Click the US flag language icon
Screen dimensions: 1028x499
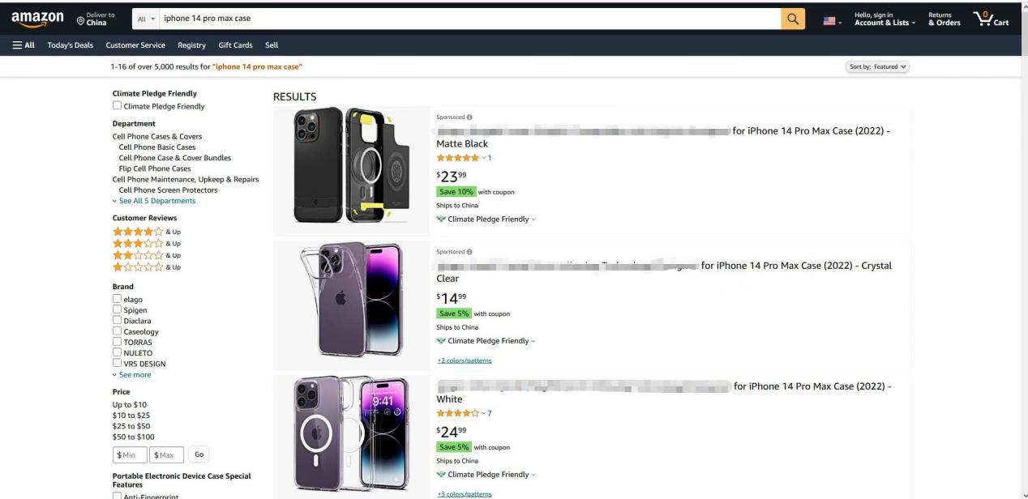pos(829,21)
